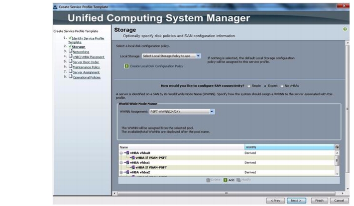
Task: Click the vHBA vhba2 adapter icon
Action: (x=127, y=172)
